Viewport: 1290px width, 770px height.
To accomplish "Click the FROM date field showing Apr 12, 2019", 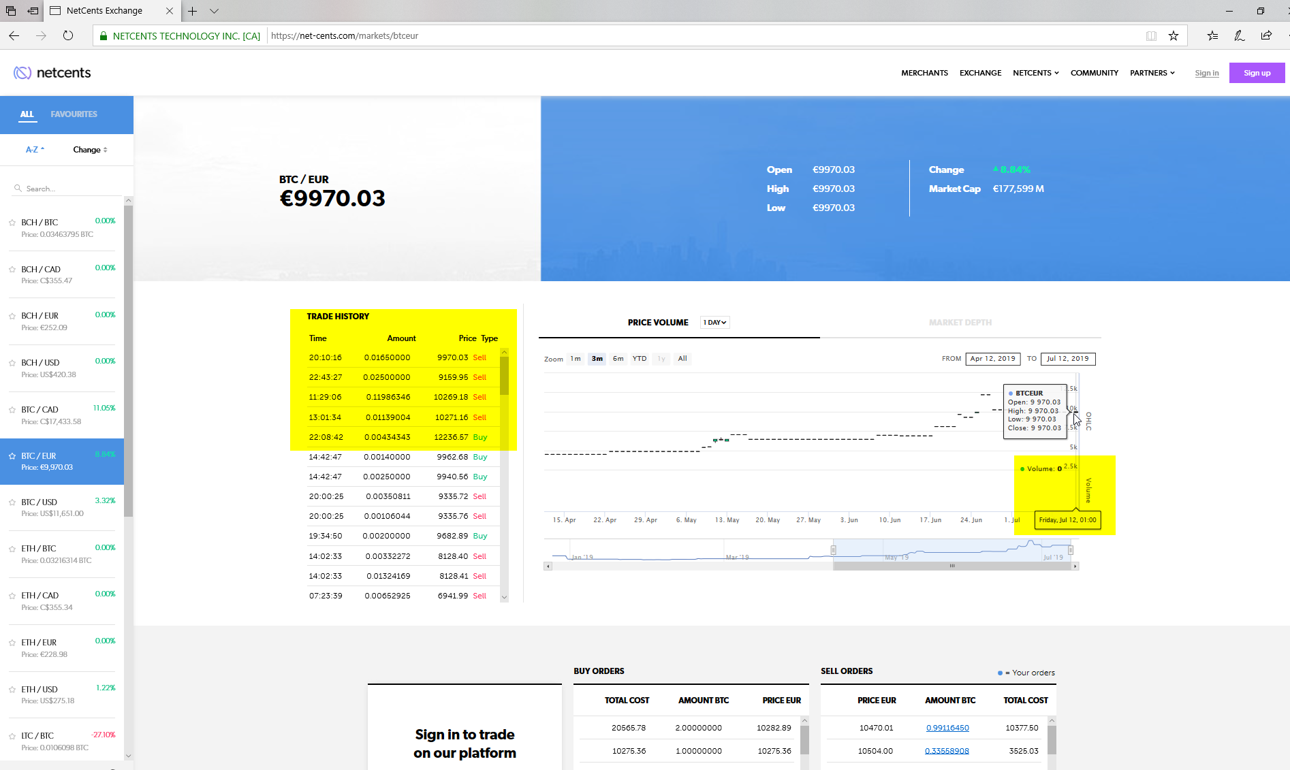I will (993, 359).
